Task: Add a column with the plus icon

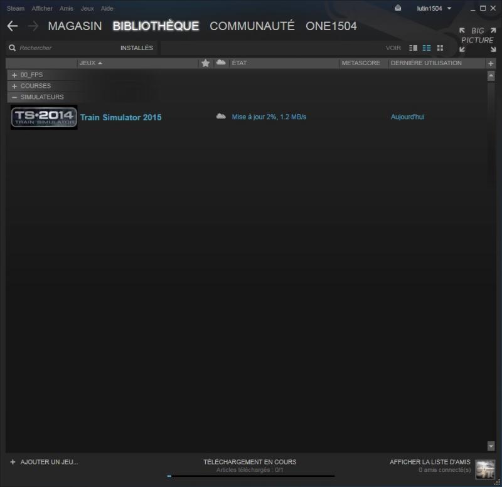Action: [x=491, y=63]
